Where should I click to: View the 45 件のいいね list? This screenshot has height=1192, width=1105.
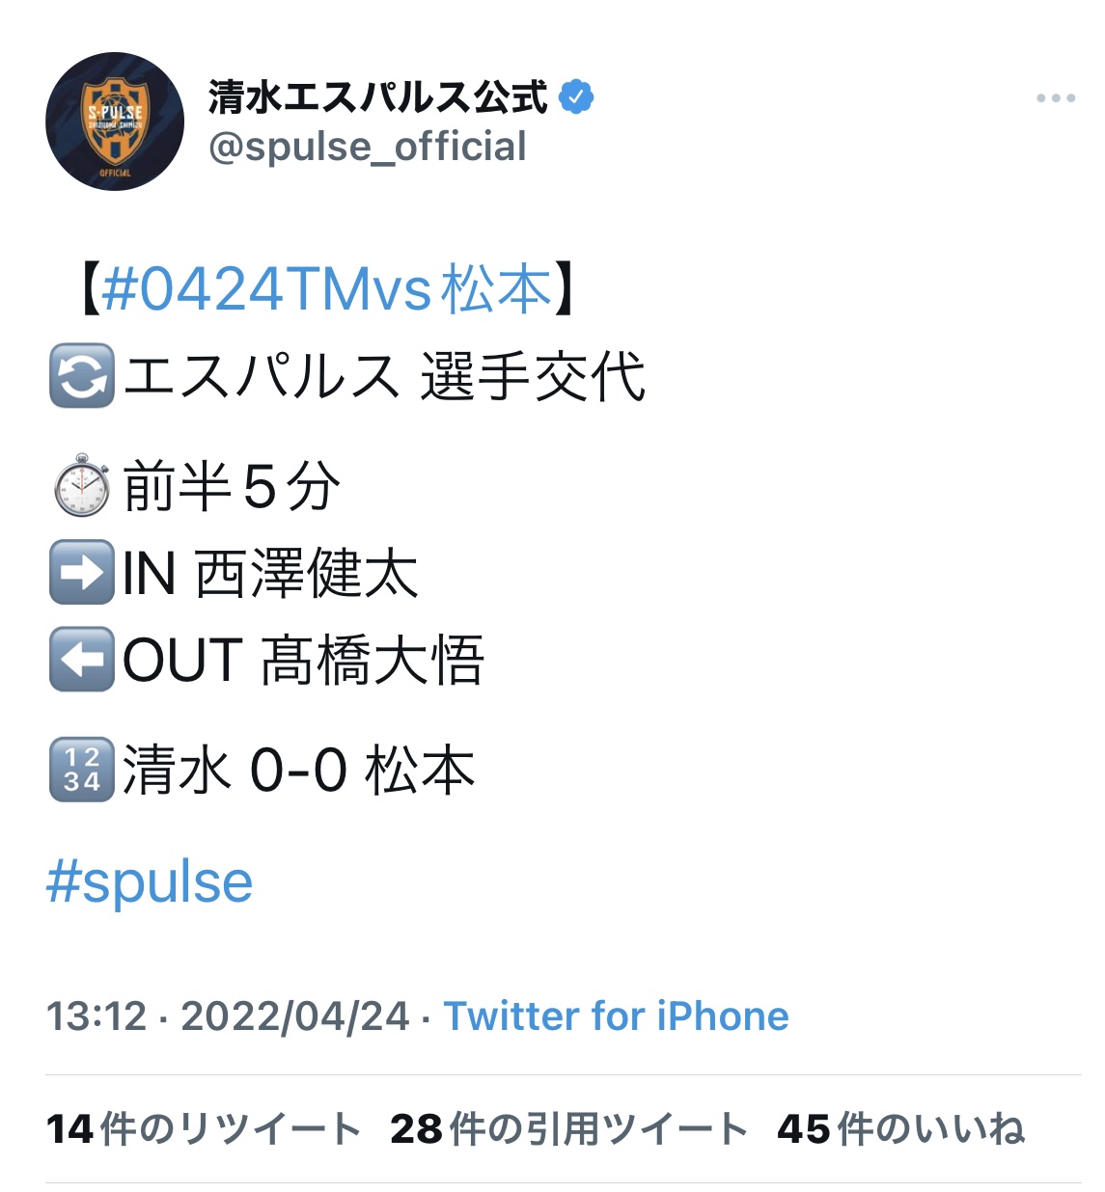pos(901,1128)
